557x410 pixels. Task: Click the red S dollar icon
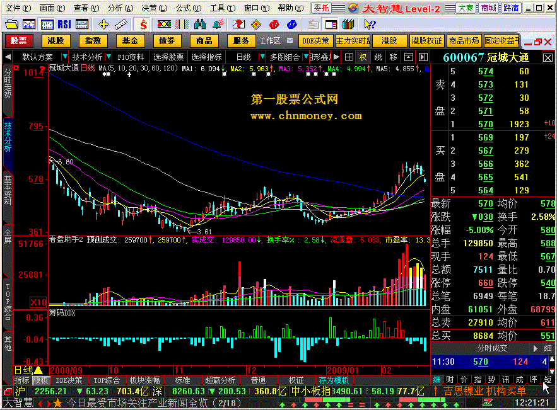[143, 24]
